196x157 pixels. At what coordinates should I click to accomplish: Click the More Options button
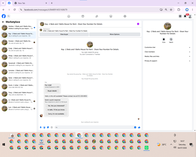pos(114,34)
